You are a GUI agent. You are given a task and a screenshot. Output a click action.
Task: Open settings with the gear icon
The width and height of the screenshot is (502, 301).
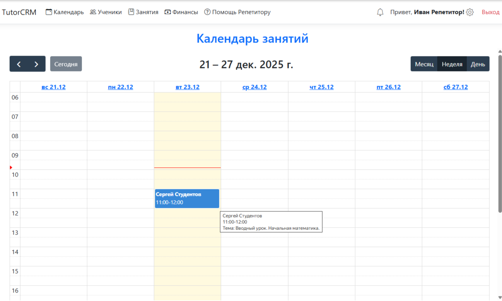[x=470, y=12]
